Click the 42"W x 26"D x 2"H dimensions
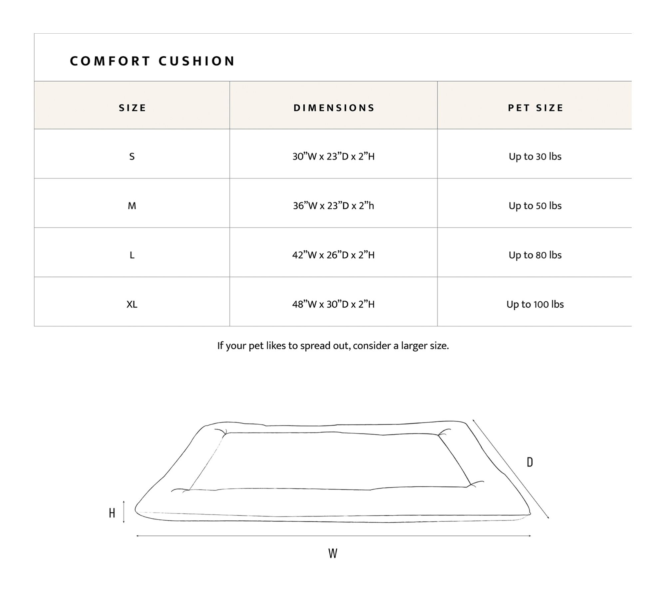 pos(333,255)
